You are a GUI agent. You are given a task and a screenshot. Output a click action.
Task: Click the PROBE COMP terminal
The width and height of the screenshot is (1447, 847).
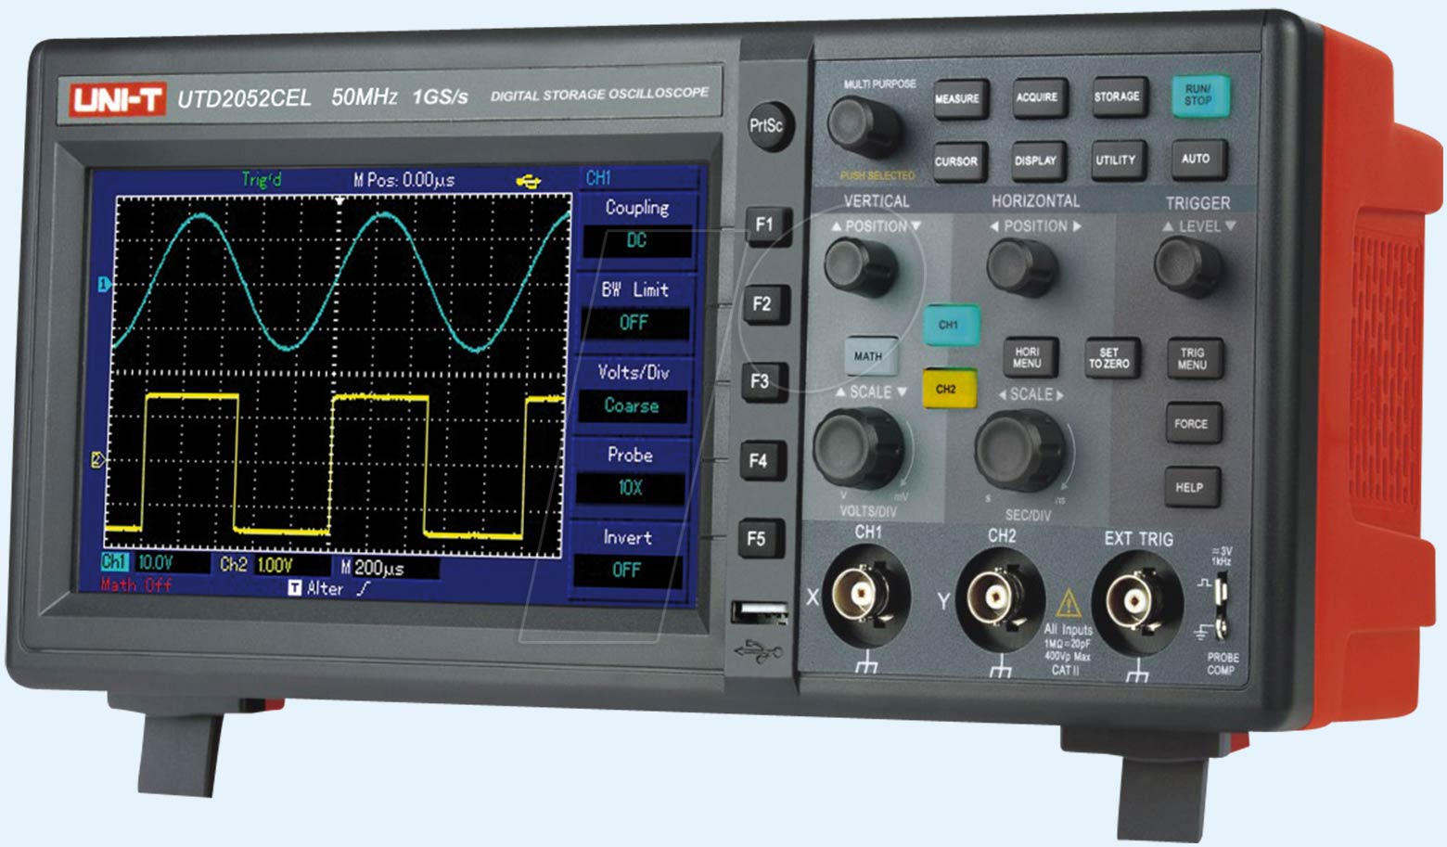pos(1222,606)
